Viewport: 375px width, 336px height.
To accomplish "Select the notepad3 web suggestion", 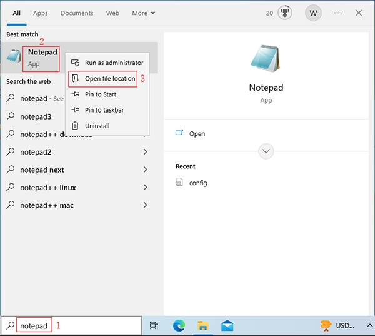I will tap(36, 116).
